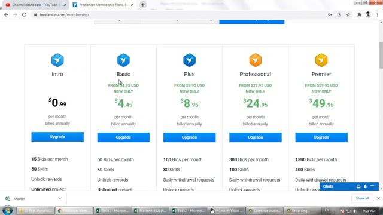Click Show all downloads
The height and width of the screenshot is (215, 383).
coord(362,198)
